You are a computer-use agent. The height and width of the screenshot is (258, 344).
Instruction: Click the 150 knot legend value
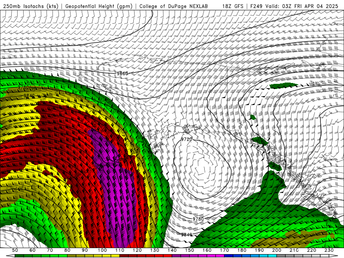click(x=190, y=250)
